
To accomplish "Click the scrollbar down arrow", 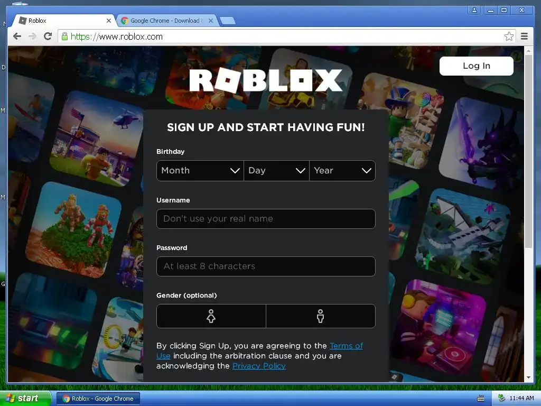I will pyautogui.click(x=528, y=377).
